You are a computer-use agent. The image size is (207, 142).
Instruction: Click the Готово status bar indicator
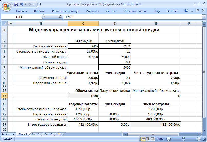pos(7,139)
